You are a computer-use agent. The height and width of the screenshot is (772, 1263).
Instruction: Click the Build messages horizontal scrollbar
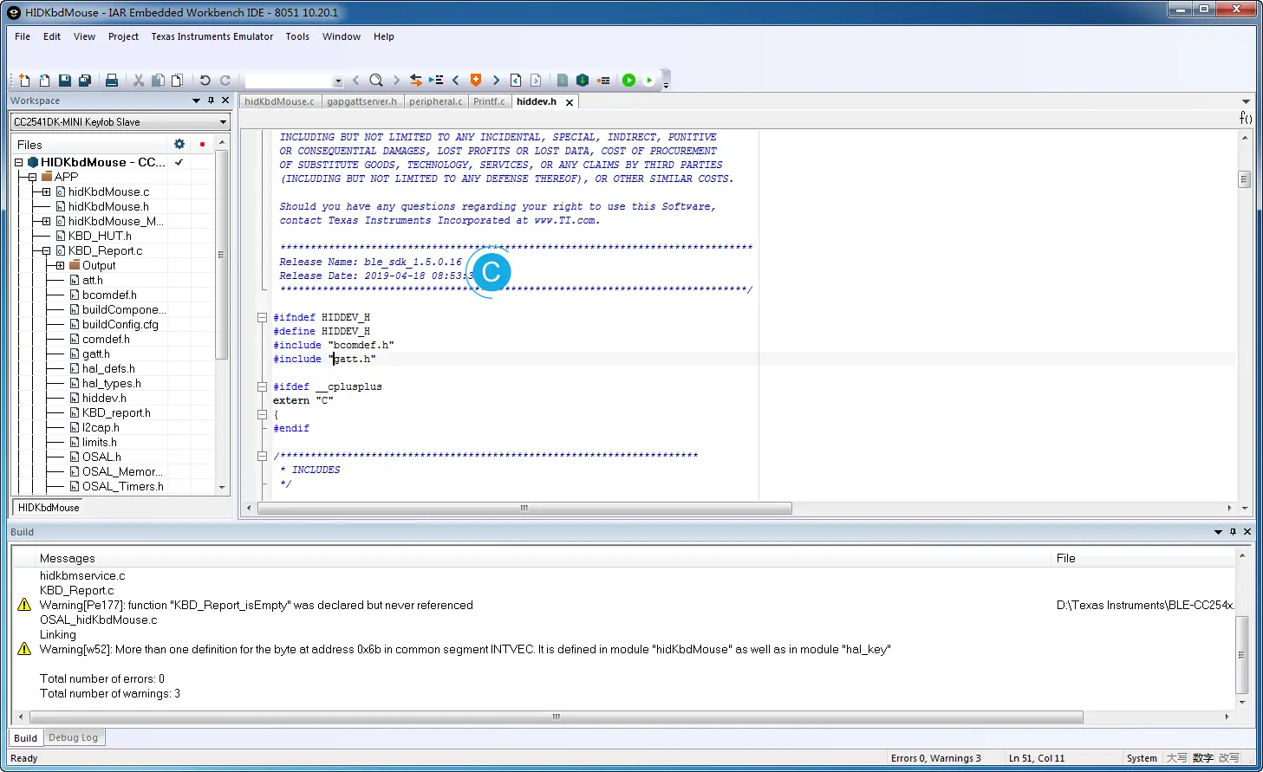pos(557,717)
